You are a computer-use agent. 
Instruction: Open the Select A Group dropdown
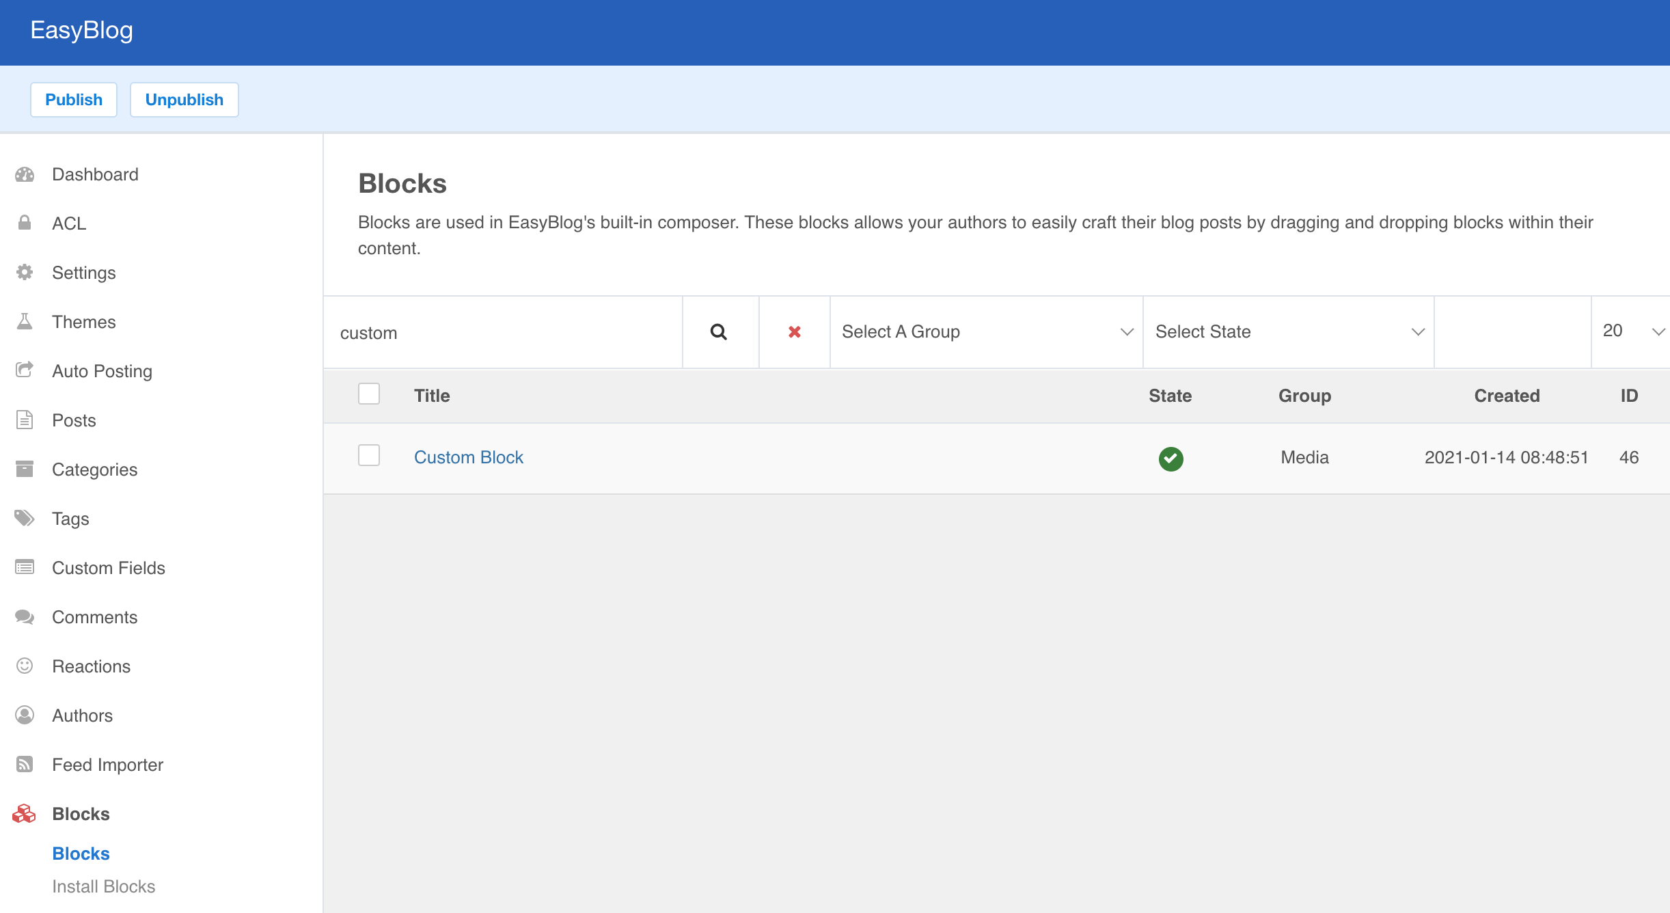click(987, 332)
